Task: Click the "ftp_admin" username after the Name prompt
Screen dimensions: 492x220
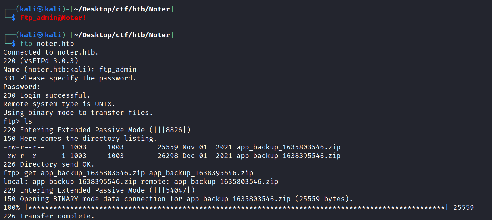Action: click(118, 70)
